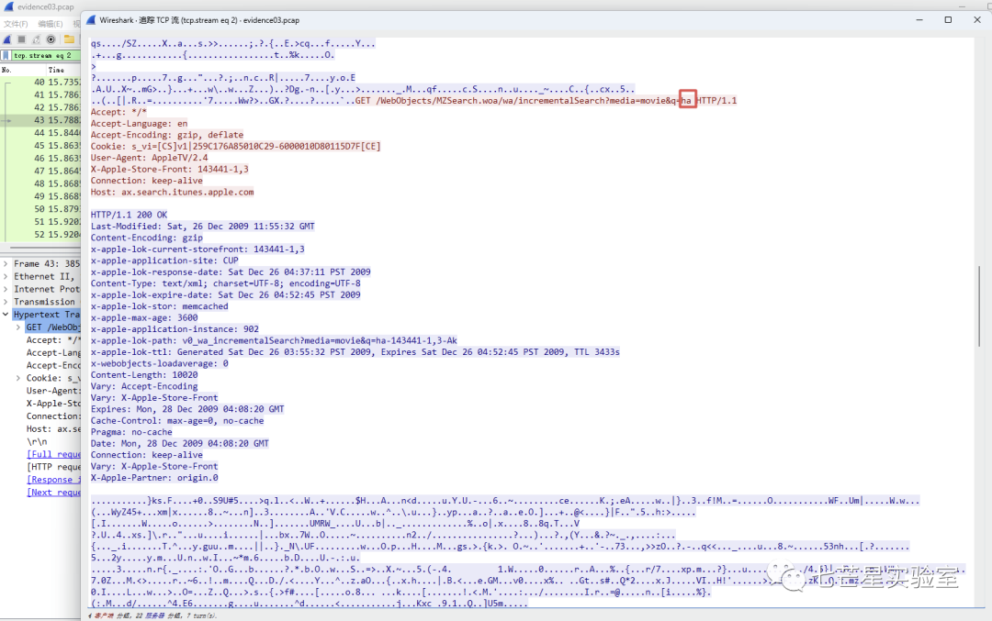The height and width of the screenshot is (621, 992).
Task: Select packet row 43 in packet list
Action: click(x=41, y=120)
